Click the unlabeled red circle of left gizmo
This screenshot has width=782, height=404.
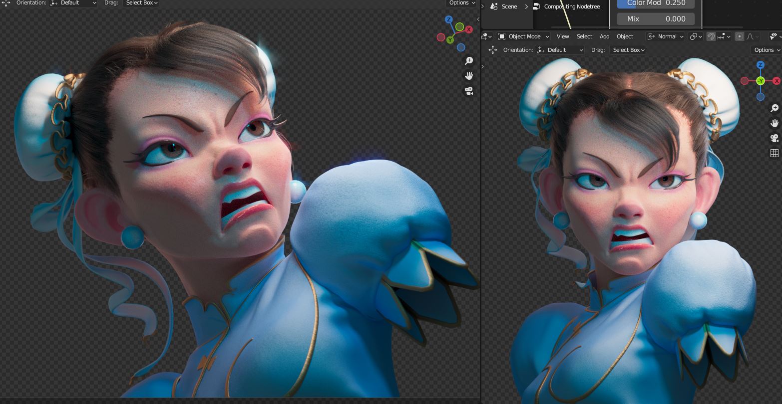[x=441, y=37]
